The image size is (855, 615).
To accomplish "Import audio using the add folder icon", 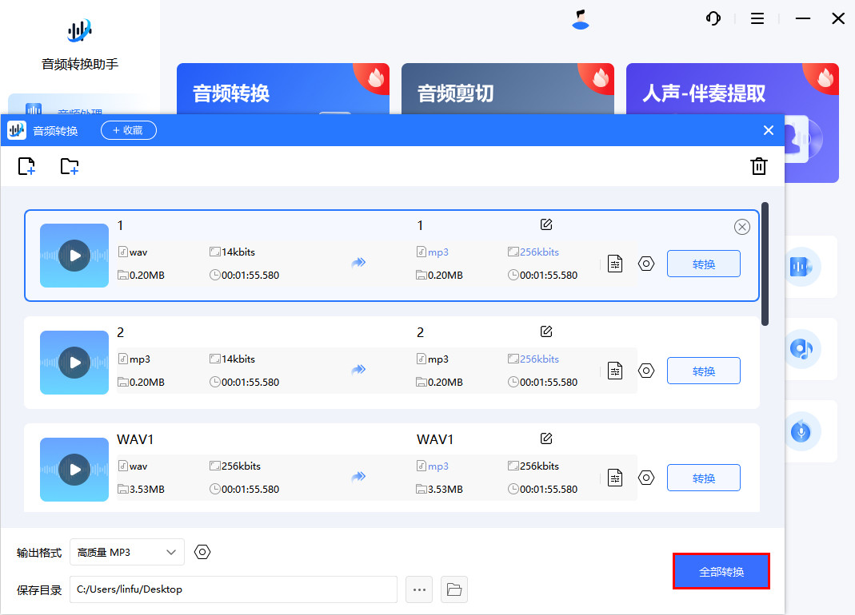I will point(69,166).
